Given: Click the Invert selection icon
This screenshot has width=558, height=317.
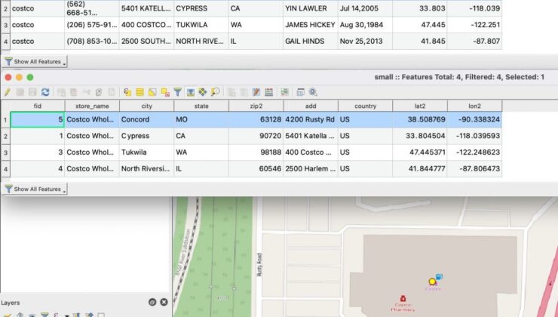Looking at the screenshot, I should click(x=152, y=92).
